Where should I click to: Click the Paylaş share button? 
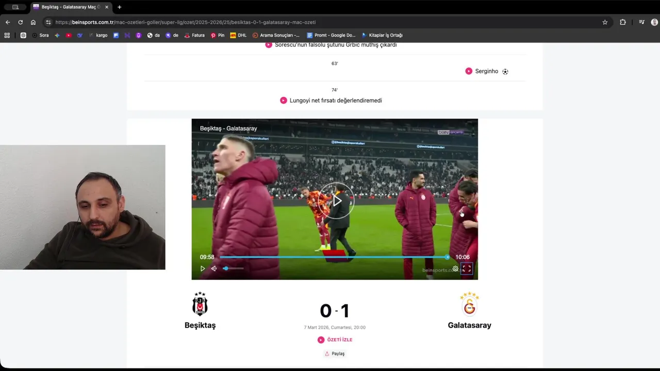pyautogui.click(x=335, y=353)
